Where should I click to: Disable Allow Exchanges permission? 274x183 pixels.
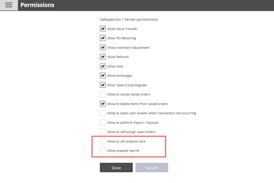[103, 75]
